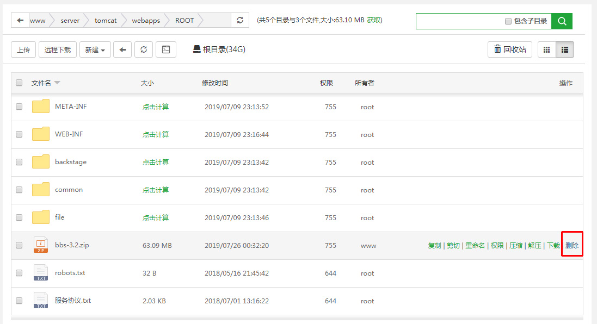Sort by 文件名 column arrow
The width and height of the screenshot is (597, 324).
[x=57, y=83]
